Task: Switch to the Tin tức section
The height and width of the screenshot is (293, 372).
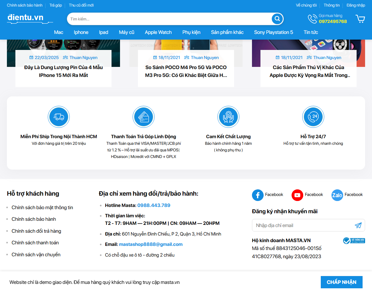Action: coord(311,32)
